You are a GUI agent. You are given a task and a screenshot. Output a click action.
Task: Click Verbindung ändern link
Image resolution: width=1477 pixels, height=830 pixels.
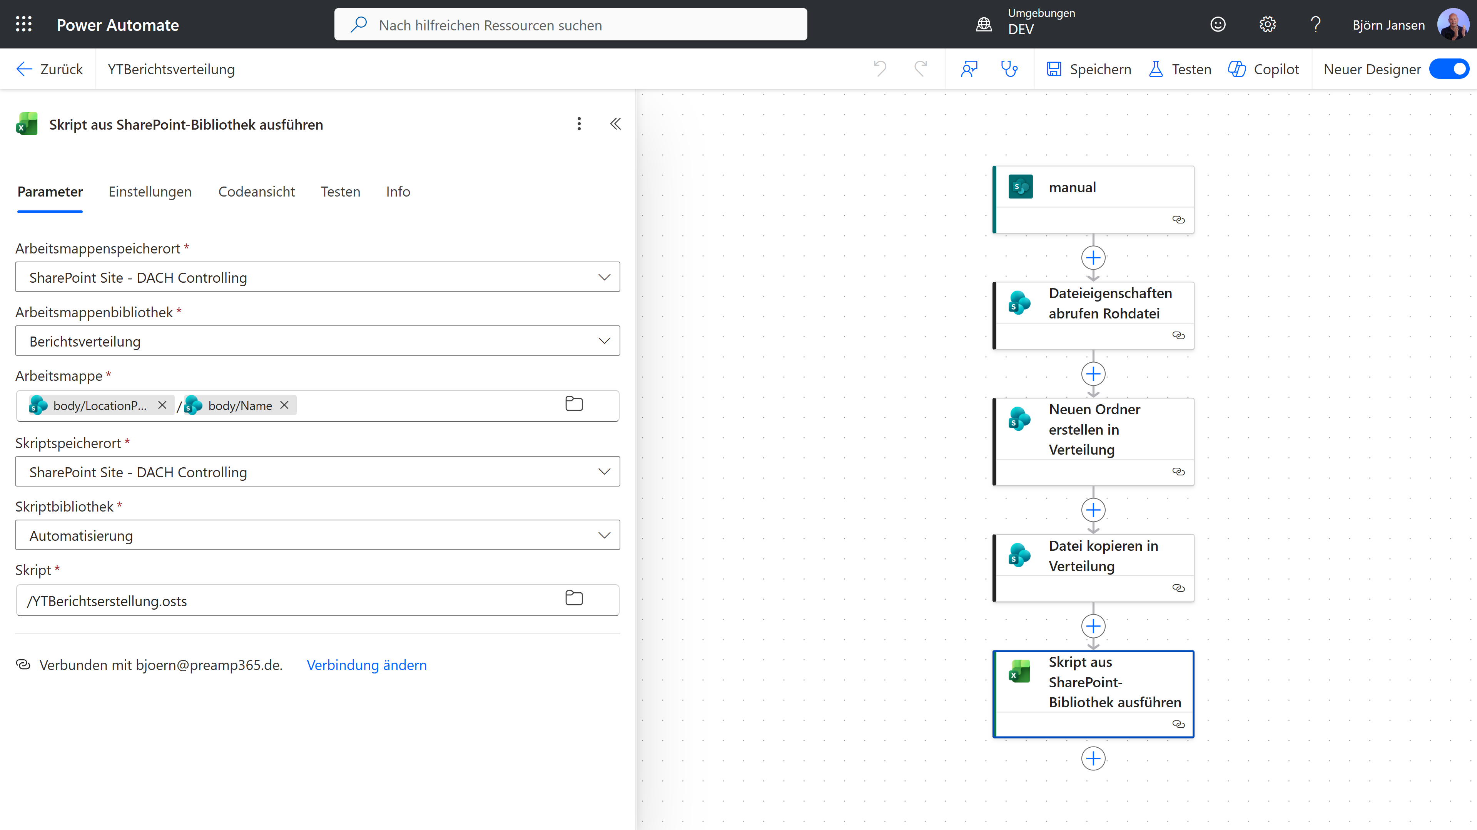[x=366, y=665]
